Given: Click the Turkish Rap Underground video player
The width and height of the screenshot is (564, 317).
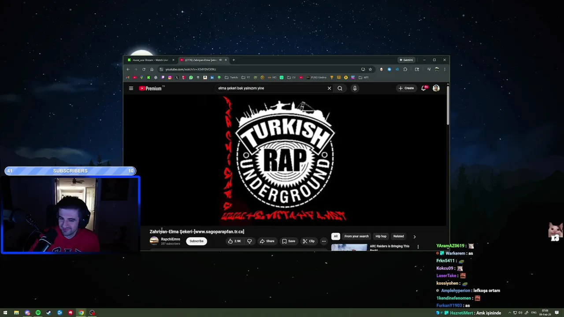Looking at the screenshot, I should pyautogui.click(x=285, y=160).
